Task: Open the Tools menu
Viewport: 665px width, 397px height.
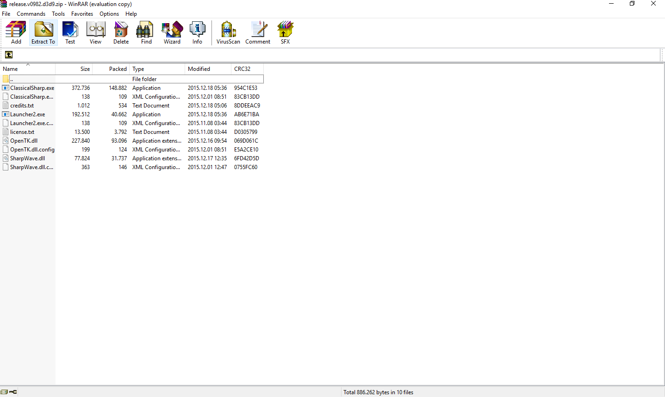Action: click(58, 14)
